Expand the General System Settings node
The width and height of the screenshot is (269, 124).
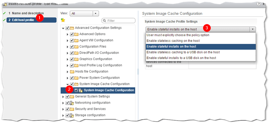coord(63,97)
